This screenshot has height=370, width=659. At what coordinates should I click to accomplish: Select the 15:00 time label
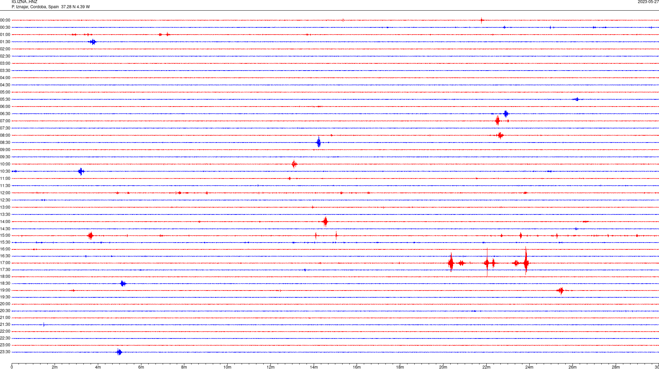coord(5,235)
